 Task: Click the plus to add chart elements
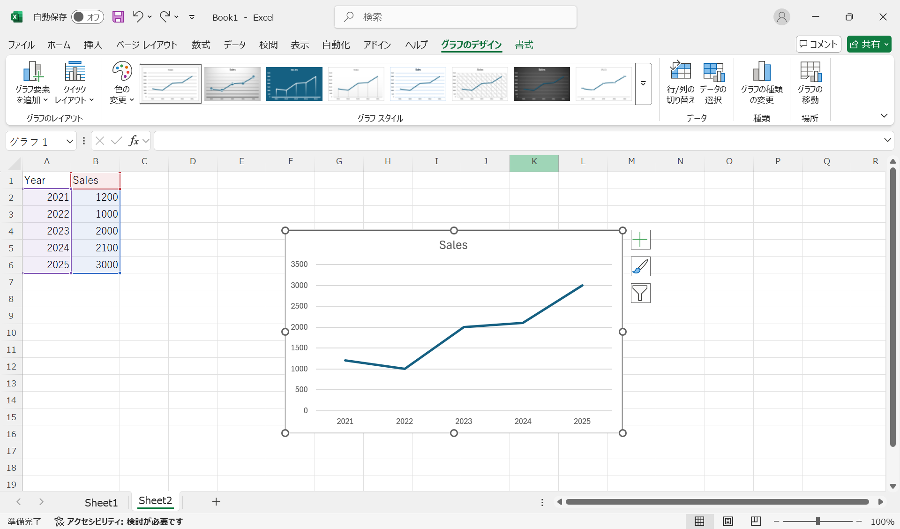click(640, 240)
